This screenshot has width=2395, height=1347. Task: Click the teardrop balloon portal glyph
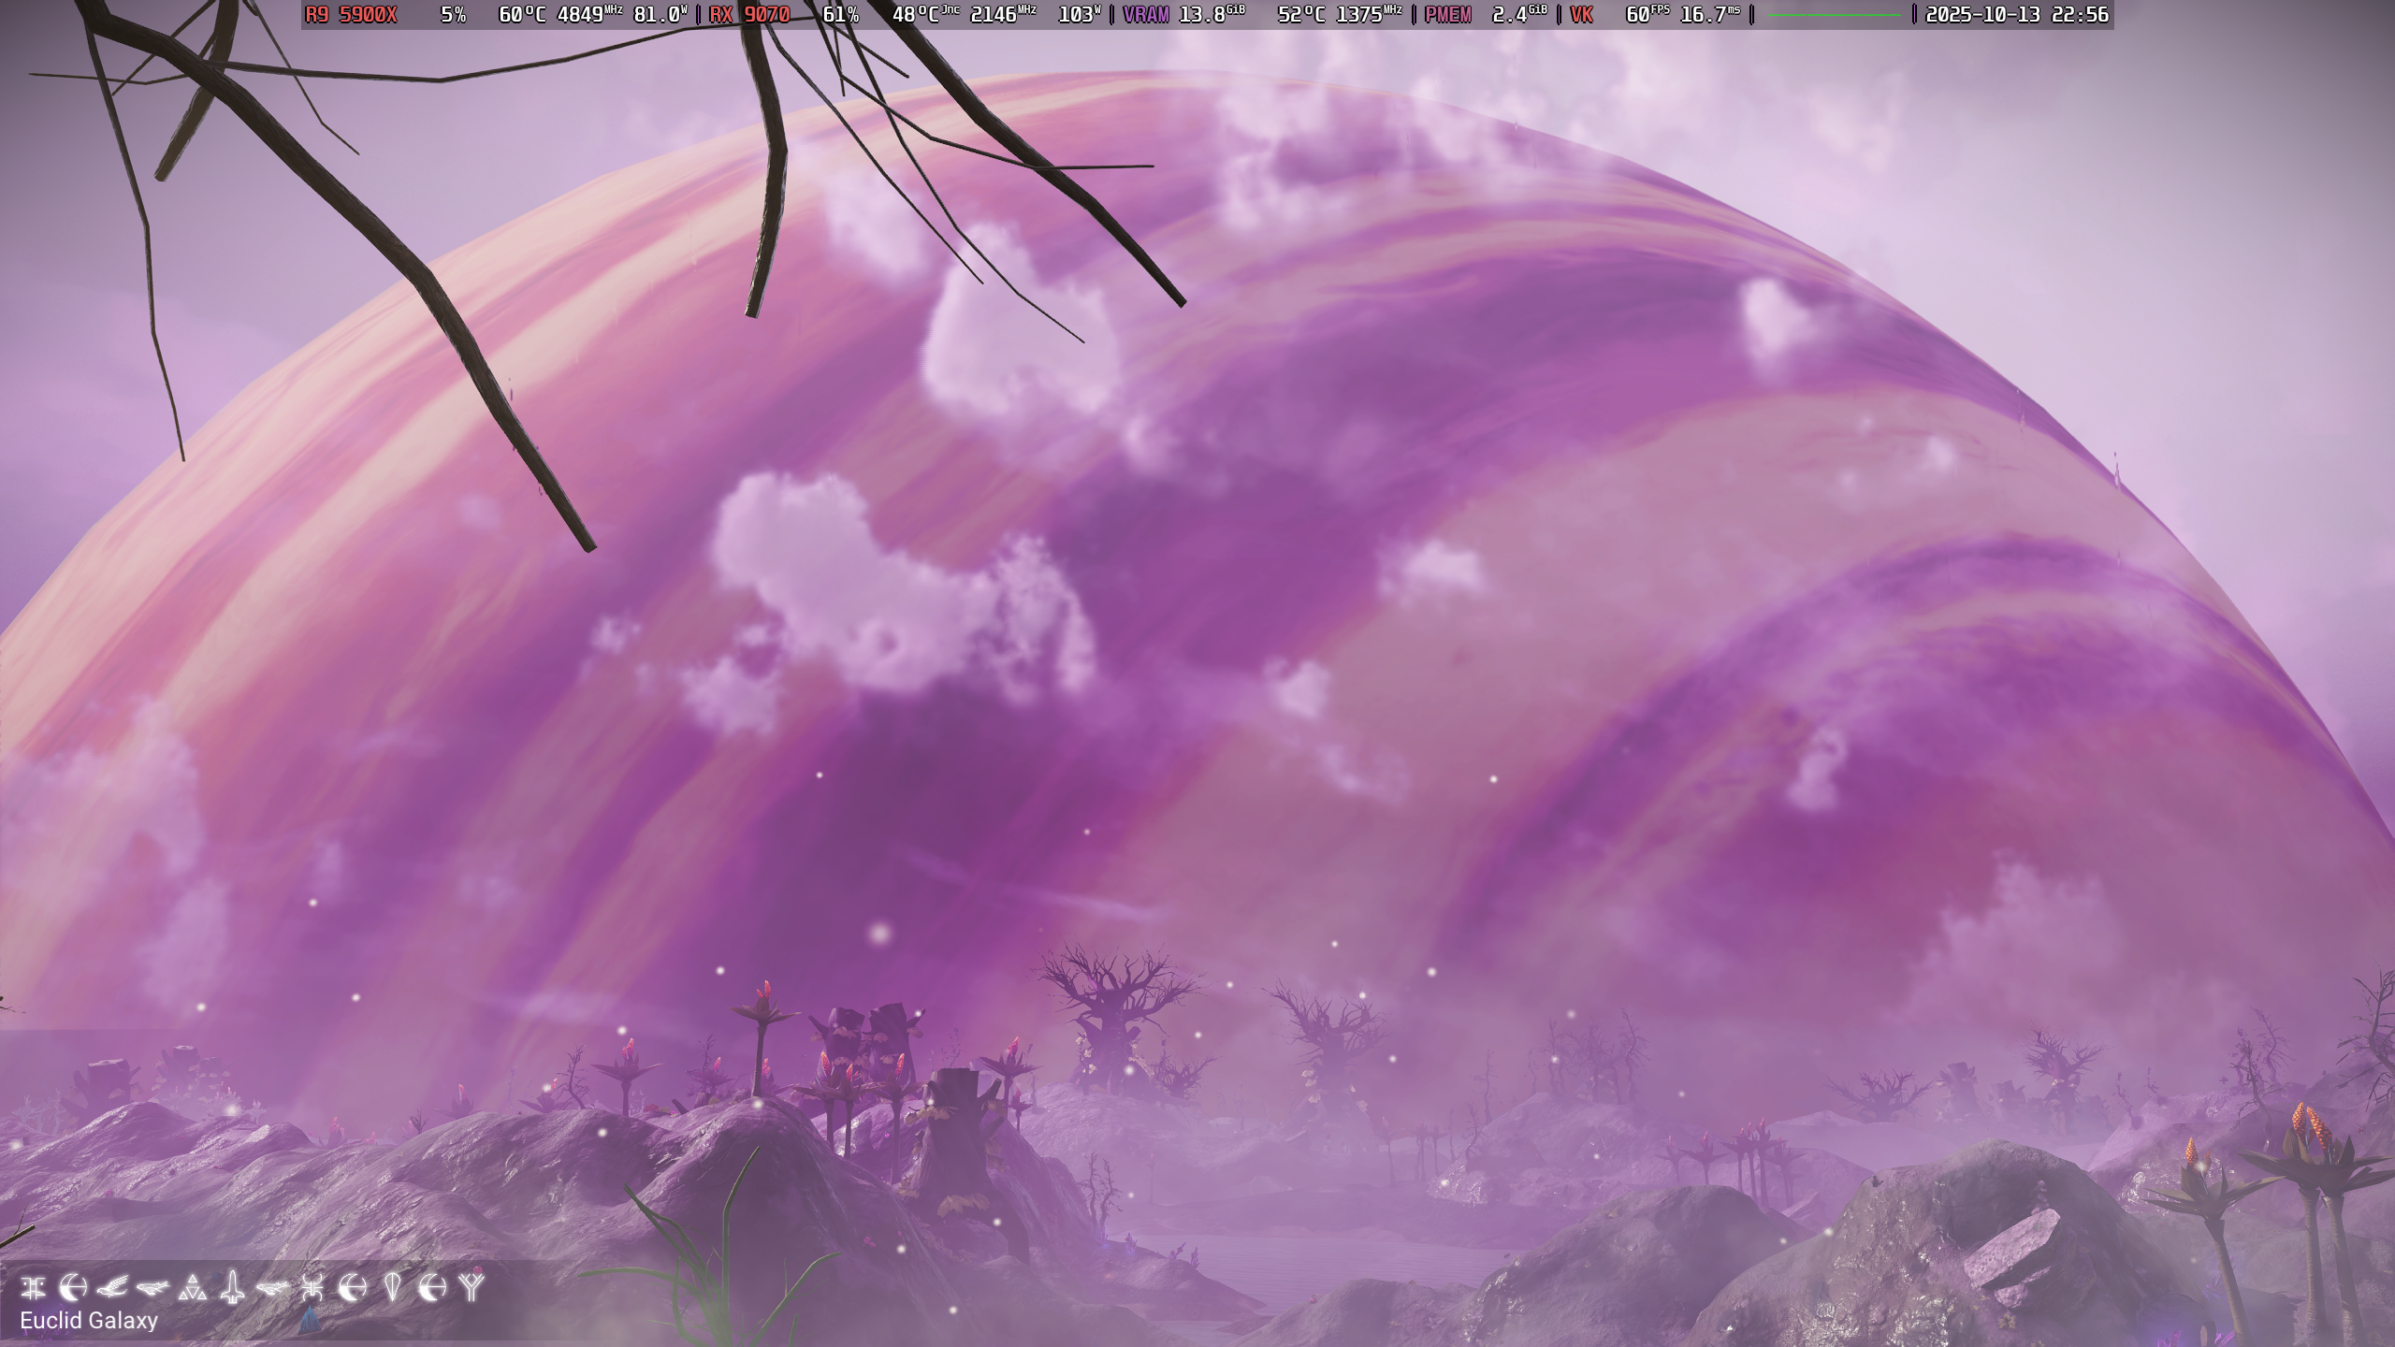[392, 1288]
